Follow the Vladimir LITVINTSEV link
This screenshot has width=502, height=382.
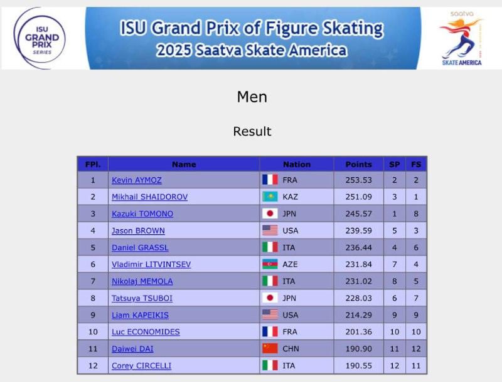(151, 265)
